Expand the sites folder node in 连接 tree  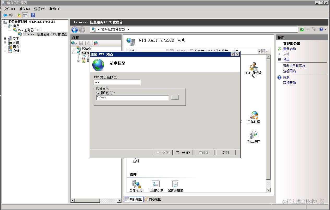click(79, 61)
